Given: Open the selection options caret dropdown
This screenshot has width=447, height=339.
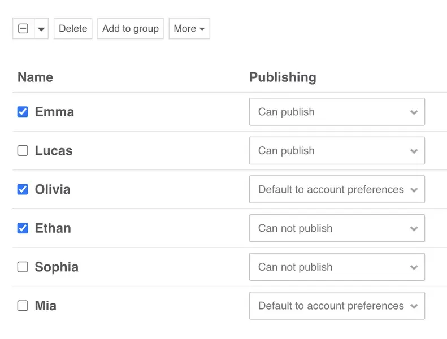Looking at the screenshot, I should pyautogui.click(x=41, y=29).
